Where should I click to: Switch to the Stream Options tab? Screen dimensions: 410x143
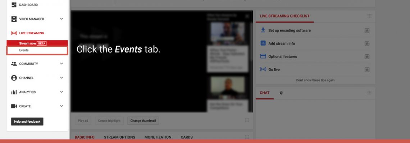point(119,137)
